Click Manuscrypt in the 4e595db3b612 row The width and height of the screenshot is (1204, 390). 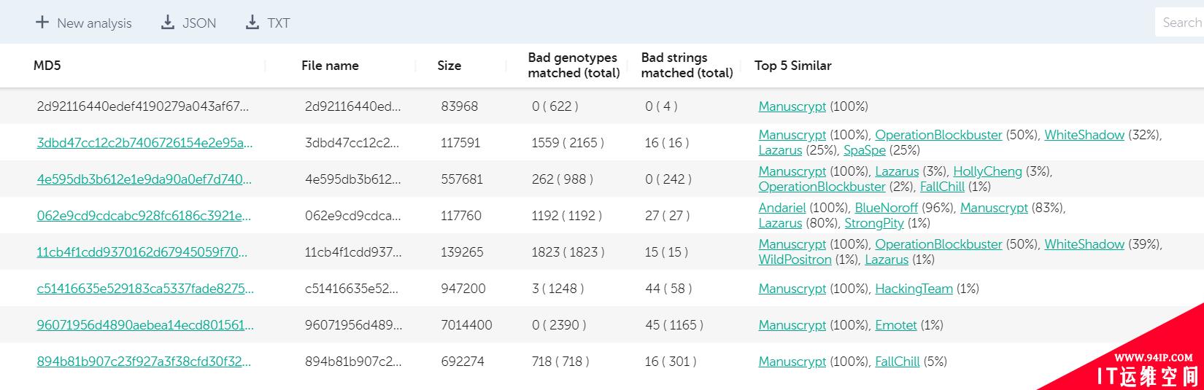792,171
